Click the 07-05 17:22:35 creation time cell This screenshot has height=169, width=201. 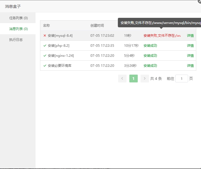102,46
